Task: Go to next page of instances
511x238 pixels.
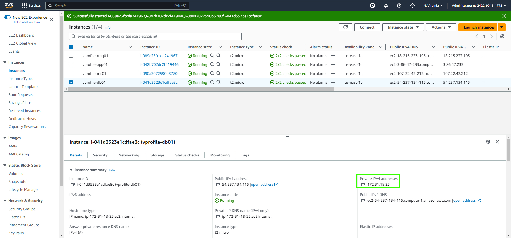Action: (492, 36)
